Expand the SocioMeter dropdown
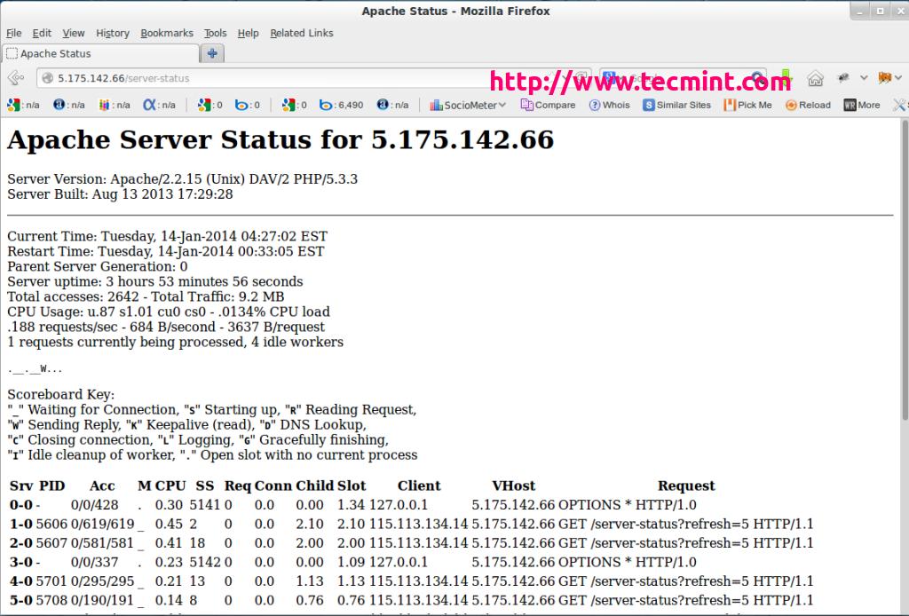This screenshot has height=616, width=909. click(x=468, y=105)
